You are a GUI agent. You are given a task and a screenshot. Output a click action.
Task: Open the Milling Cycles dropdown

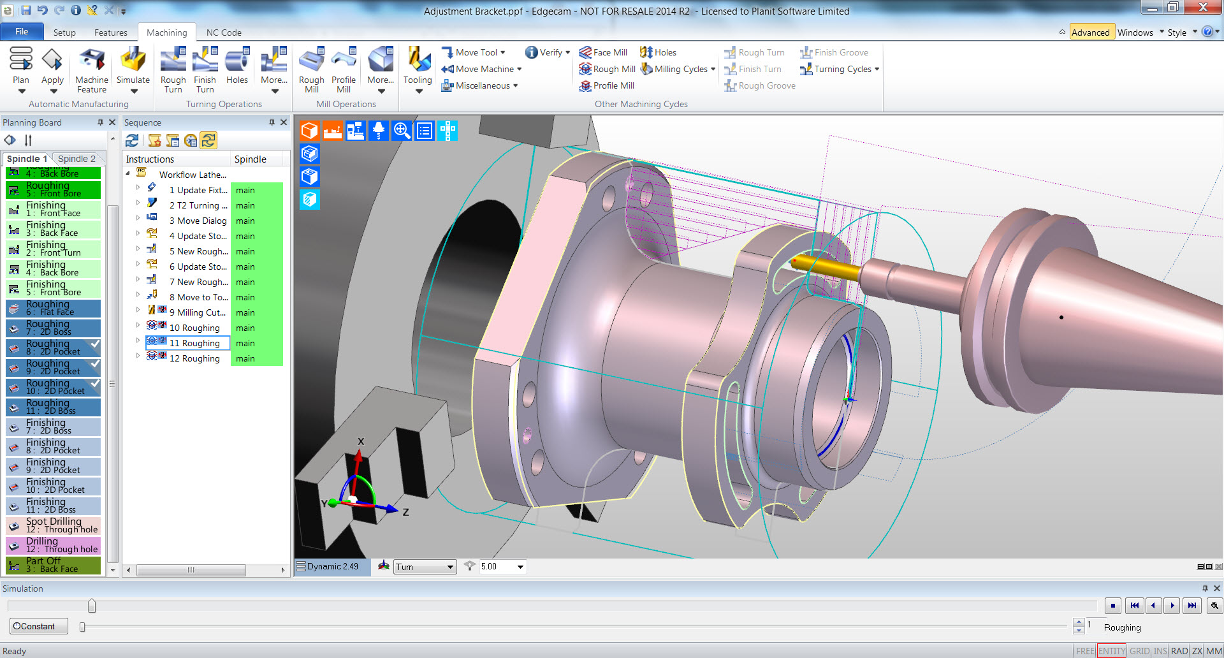(x=680, y=69)
